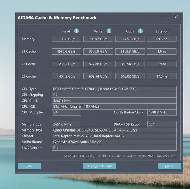Screen dimensions: 190x189
Task: Select Memory read value 110.88 GB/s
Action: [x=66, y=39]
